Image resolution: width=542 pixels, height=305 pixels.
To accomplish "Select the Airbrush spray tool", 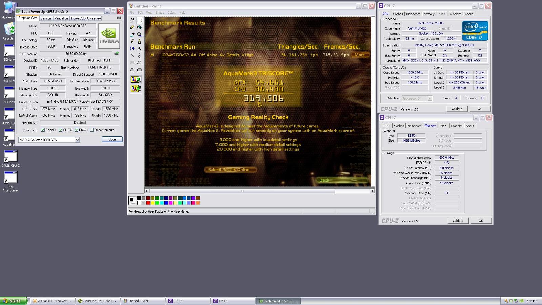I will pos(132,49).
